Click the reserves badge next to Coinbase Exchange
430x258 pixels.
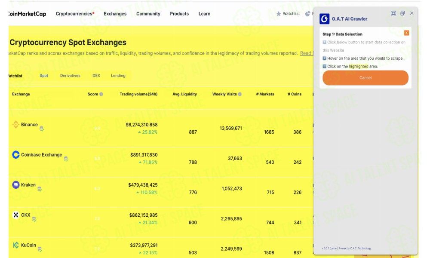pos(66,159)
